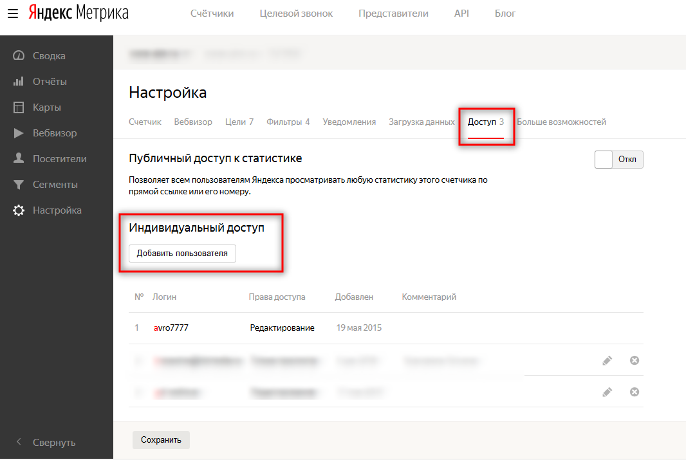Click the Настройка gear icon

(x=19, y=210)
